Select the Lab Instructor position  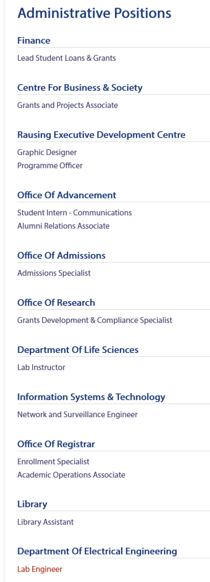[x=41, y=367]
